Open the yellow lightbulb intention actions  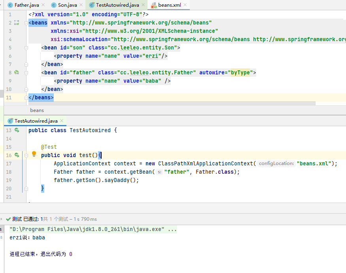tap(34, 154)
